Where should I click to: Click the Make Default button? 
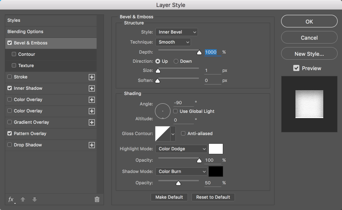[x=169, y=197]
